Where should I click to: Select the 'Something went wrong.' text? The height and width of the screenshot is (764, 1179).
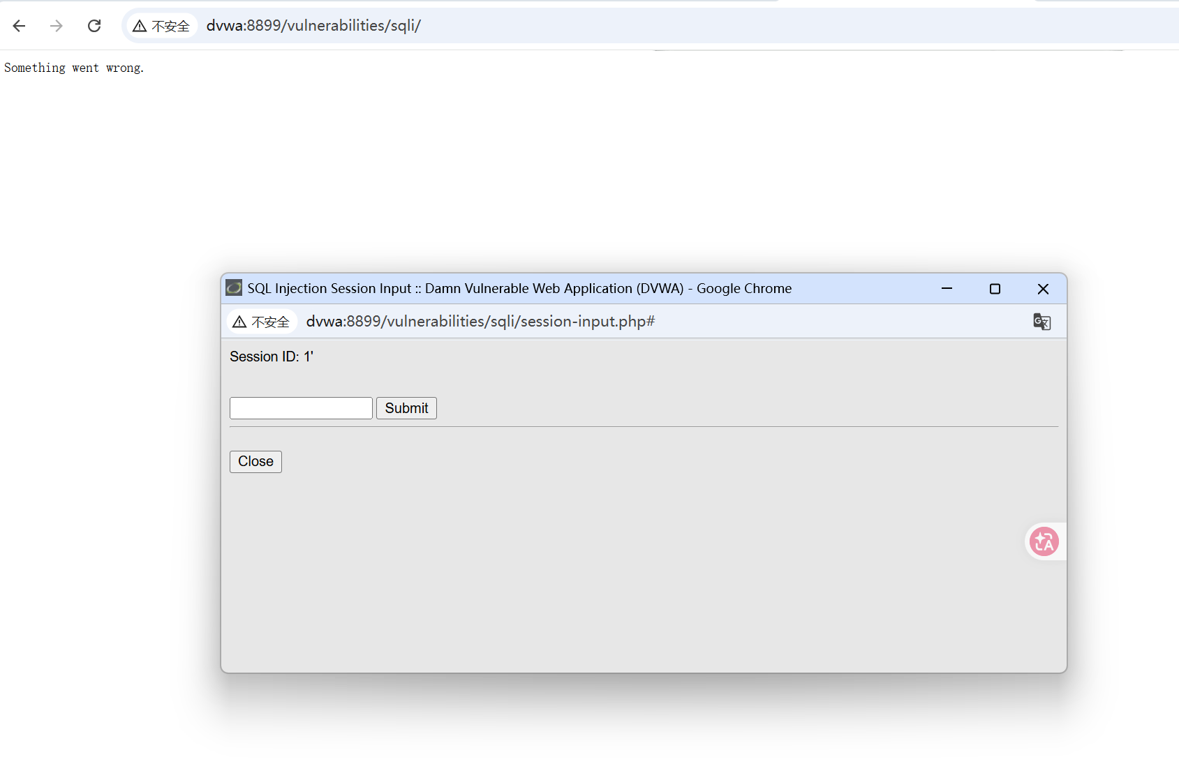click(74, 68)
